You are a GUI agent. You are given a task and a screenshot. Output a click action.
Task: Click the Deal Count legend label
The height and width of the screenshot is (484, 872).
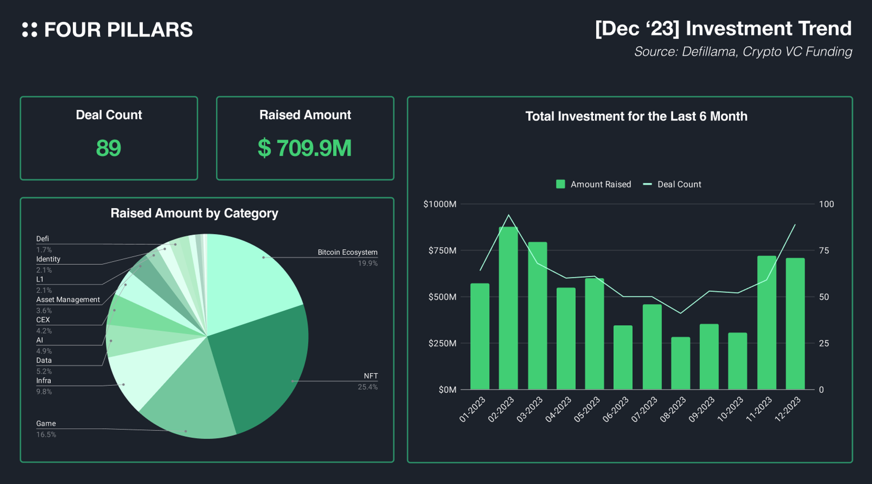[679, 184]
